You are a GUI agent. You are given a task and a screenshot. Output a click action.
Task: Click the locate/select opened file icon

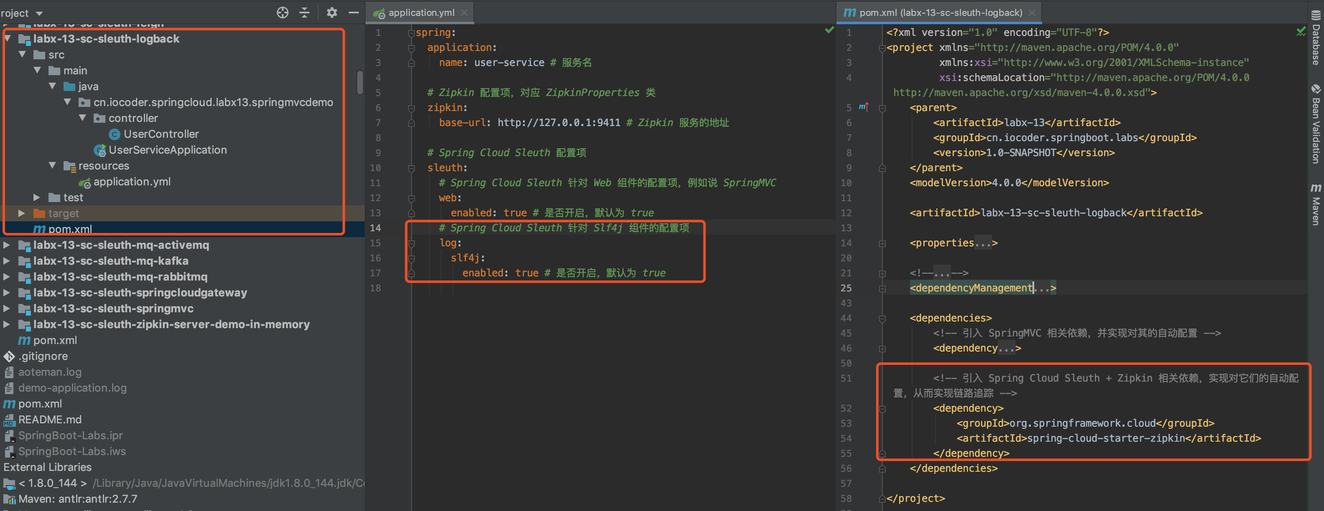[x=282, y=13]
